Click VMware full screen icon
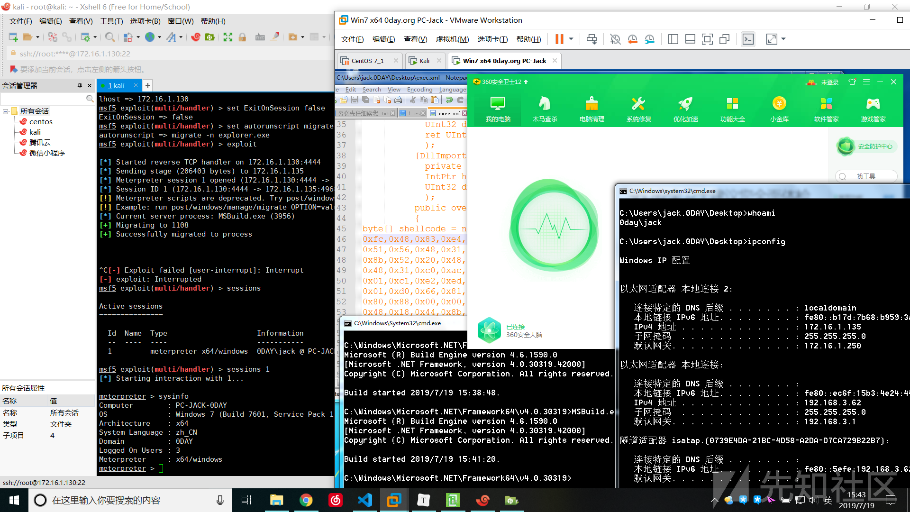This screenshot has height=512, width=910. (707, 39)
